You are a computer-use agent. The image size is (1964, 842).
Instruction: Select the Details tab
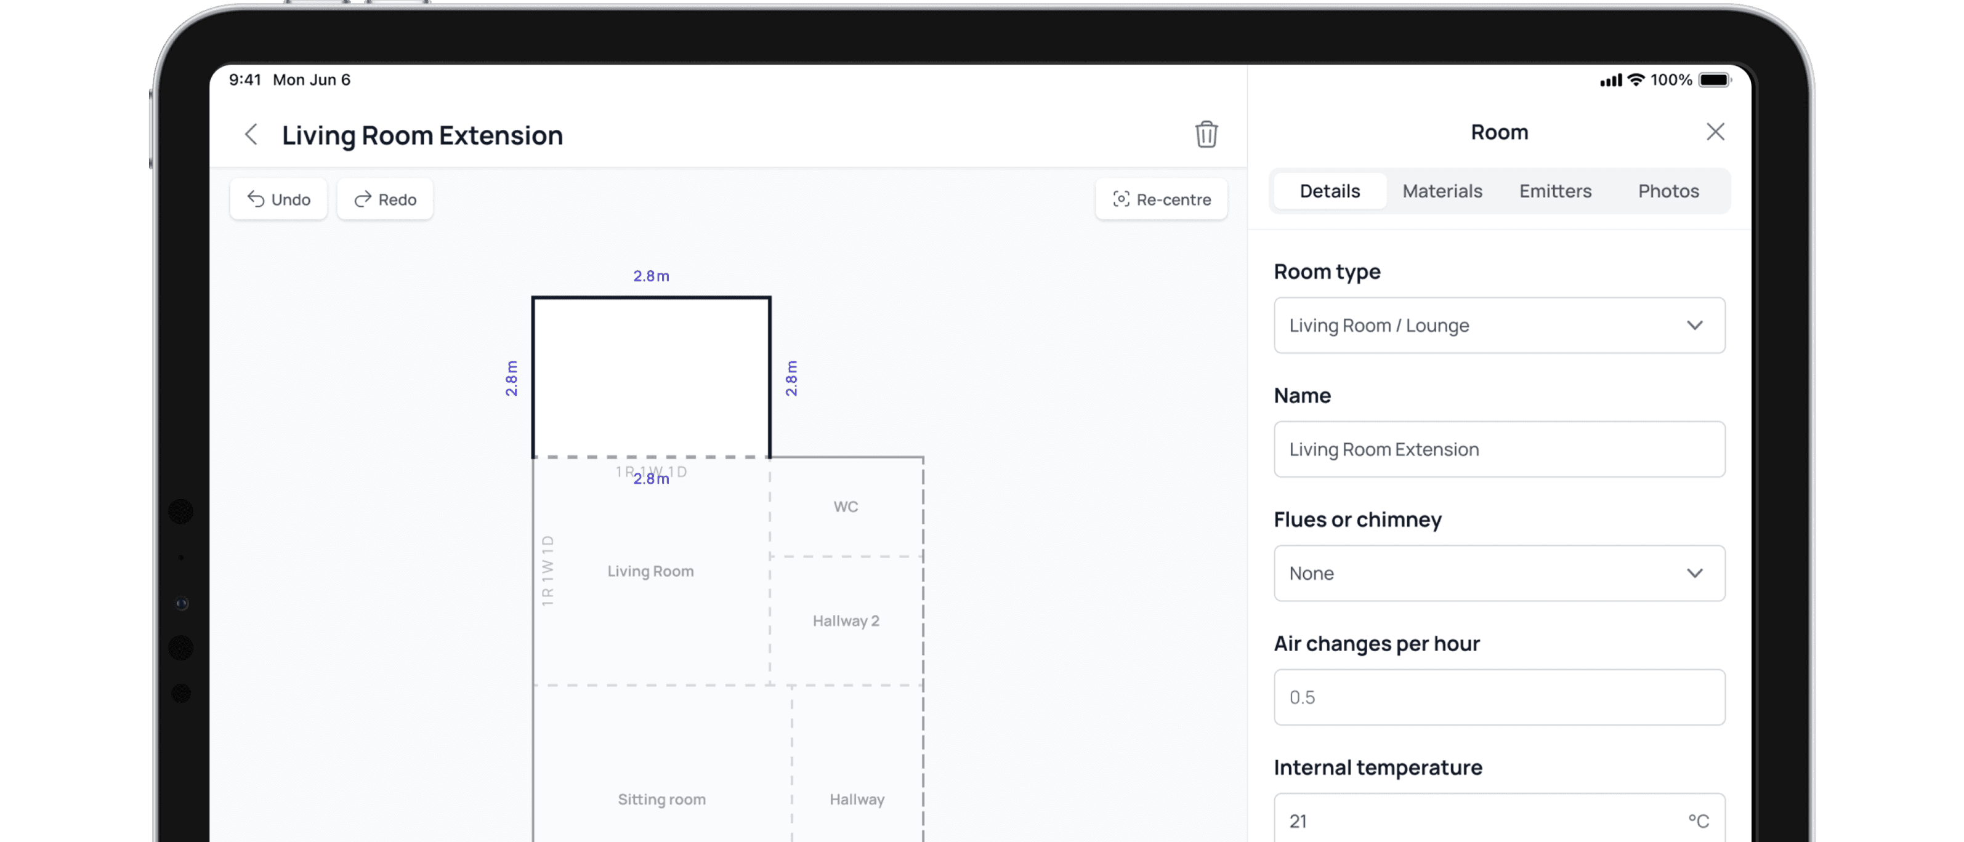(1329, 191)
